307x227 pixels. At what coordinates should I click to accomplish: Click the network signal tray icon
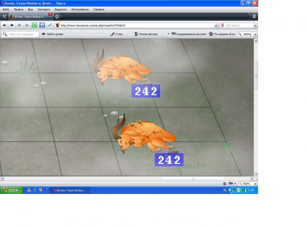[x=244, y=190]
